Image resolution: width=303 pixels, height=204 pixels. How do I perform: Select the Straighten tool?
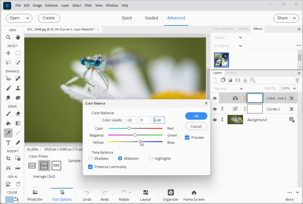[x=18, y=168]
